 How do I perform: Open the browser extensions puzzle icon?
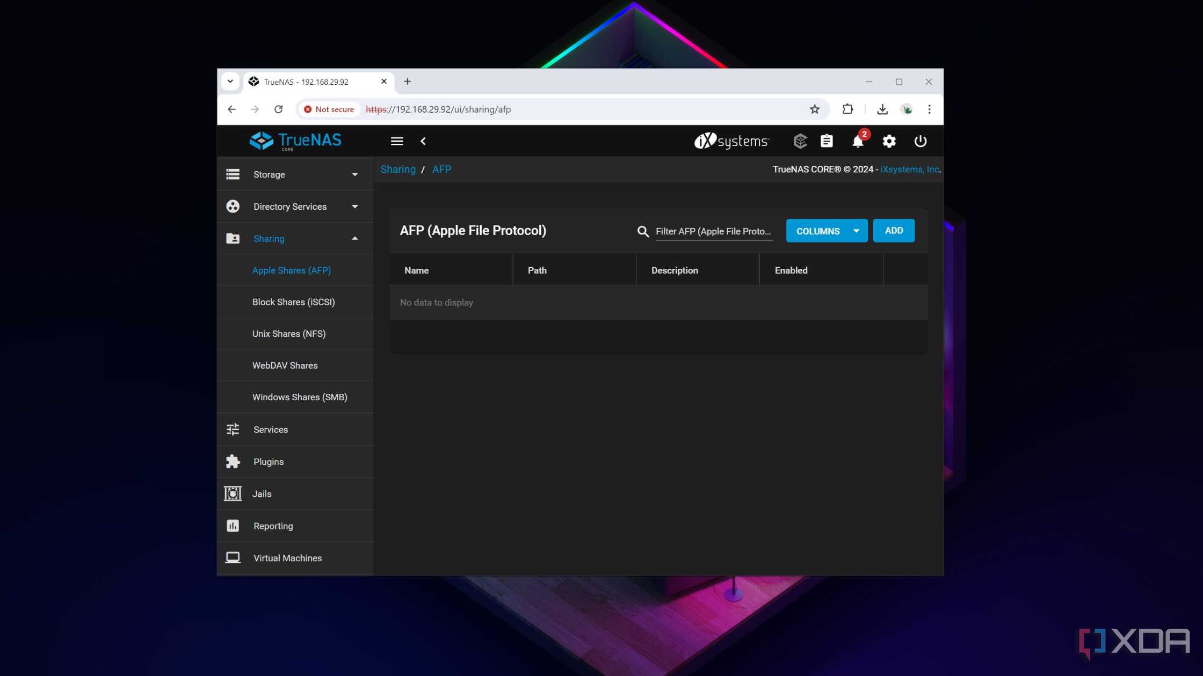[847, 109]
